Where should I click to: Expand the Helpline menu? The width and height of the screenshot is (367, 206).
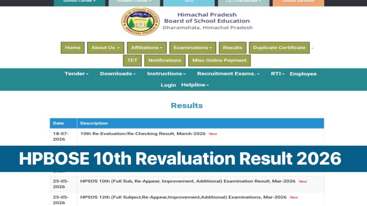pos(195,85)
